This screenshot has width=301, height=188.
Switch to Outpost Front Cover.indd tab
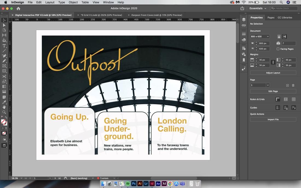tap(157, 15)
